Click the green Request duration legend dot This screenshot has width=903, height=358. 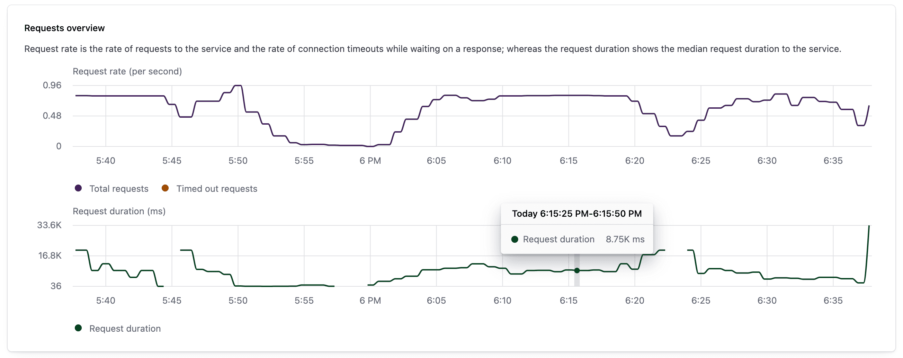[78, 328]
